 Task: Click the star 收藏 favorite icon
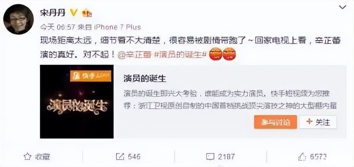click(x=27, y=156)
